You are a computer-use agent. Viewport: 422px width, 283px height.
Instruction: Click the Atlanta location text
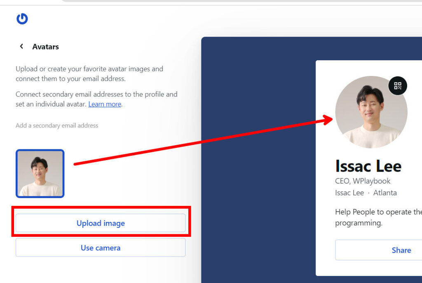click(385, 193)
